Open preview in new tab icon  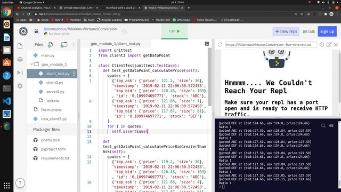[x=329, y=45]
